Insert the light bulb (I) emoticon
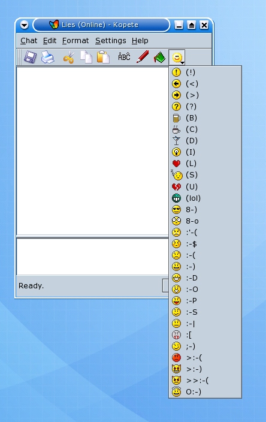 click(205, 152)
